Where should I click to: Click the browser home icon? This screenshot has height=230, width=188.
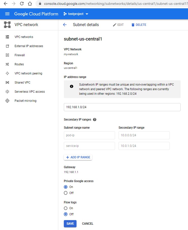pos(30,4)
